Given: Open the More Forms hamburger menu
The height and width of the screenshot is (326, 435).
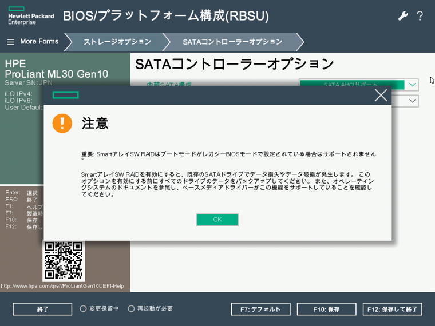Looking at the screenshot, I should [x=10, y=42].
